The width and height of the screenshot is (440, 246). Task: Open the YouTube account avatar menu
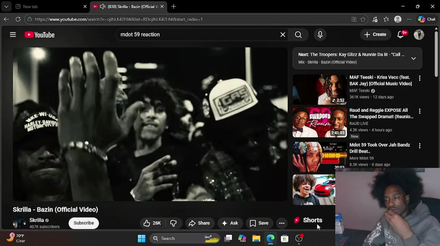pos(419,35)
